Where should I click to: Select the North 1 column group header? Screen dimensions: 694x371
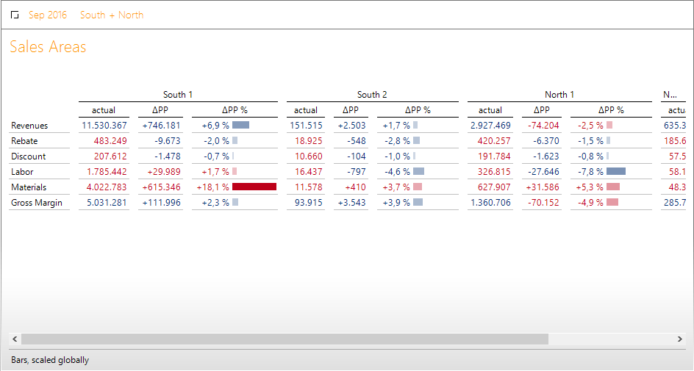coord(559,95)
